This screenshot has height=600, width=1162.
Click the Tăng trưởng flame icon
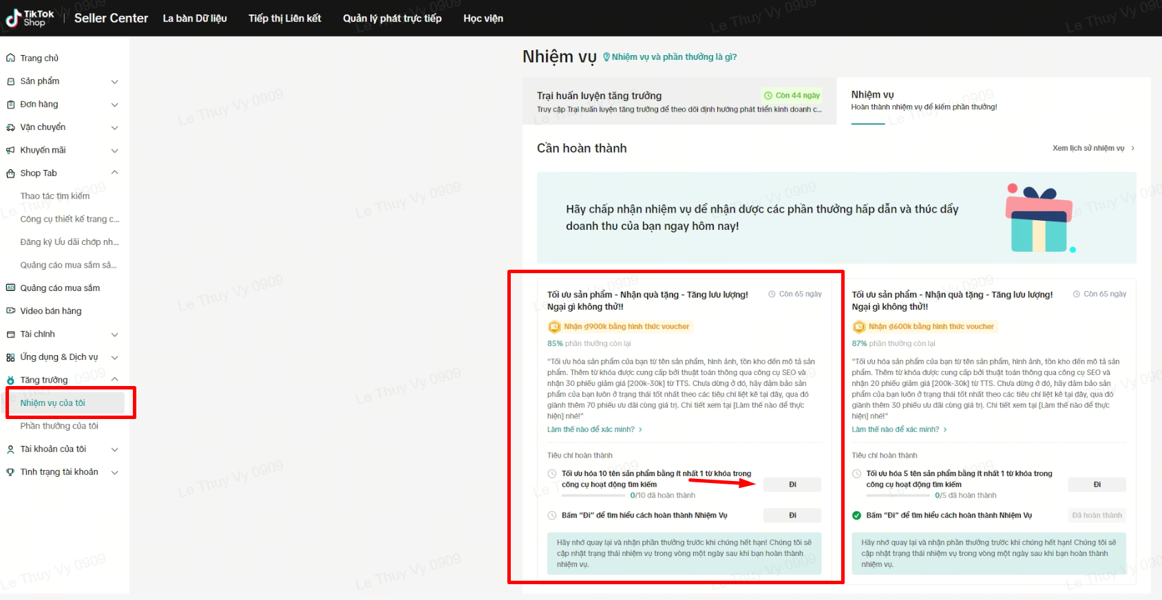pos(10,380)
